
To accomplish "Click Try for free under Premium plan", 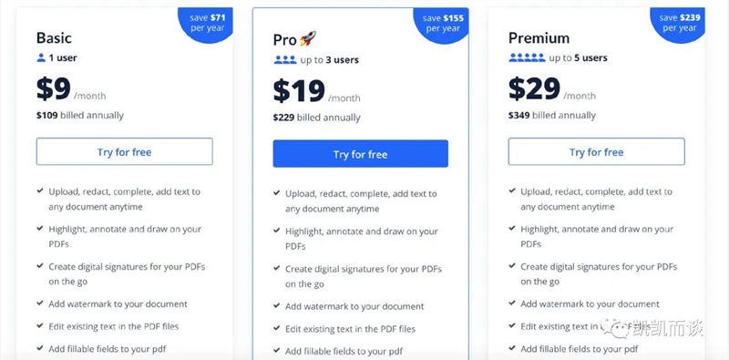I will (x=596, y=151).
